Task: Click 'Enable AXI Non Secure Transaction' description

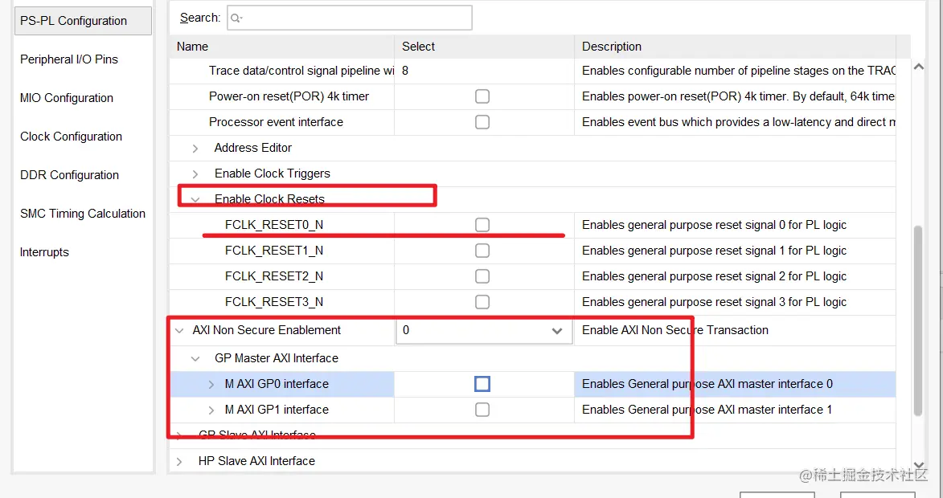Action: (x=674, y=330)
